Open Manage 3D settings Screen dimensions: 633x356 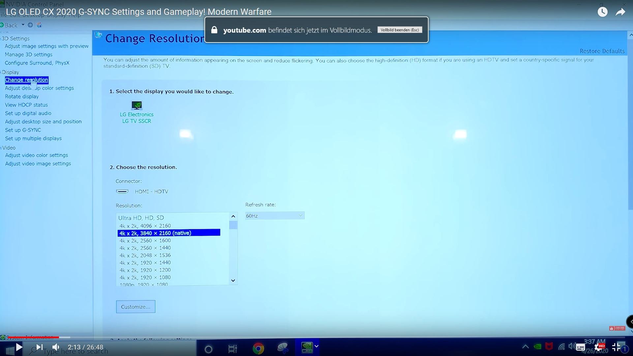point(28,54)
